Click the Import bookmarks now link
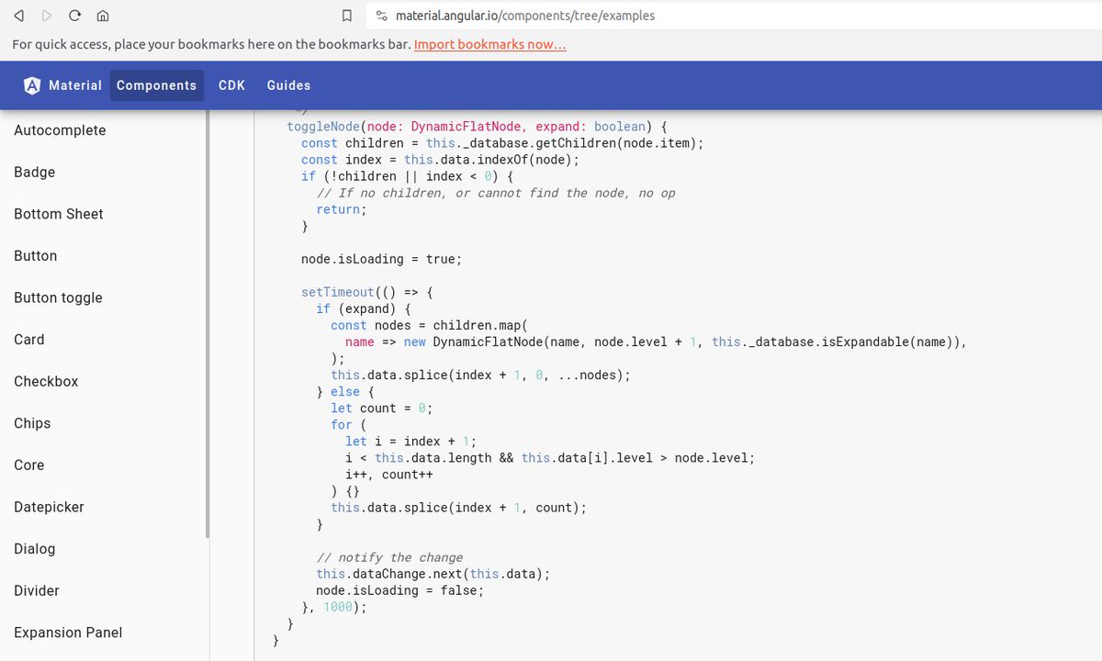The image size is (1102, 661). (490, 44)
